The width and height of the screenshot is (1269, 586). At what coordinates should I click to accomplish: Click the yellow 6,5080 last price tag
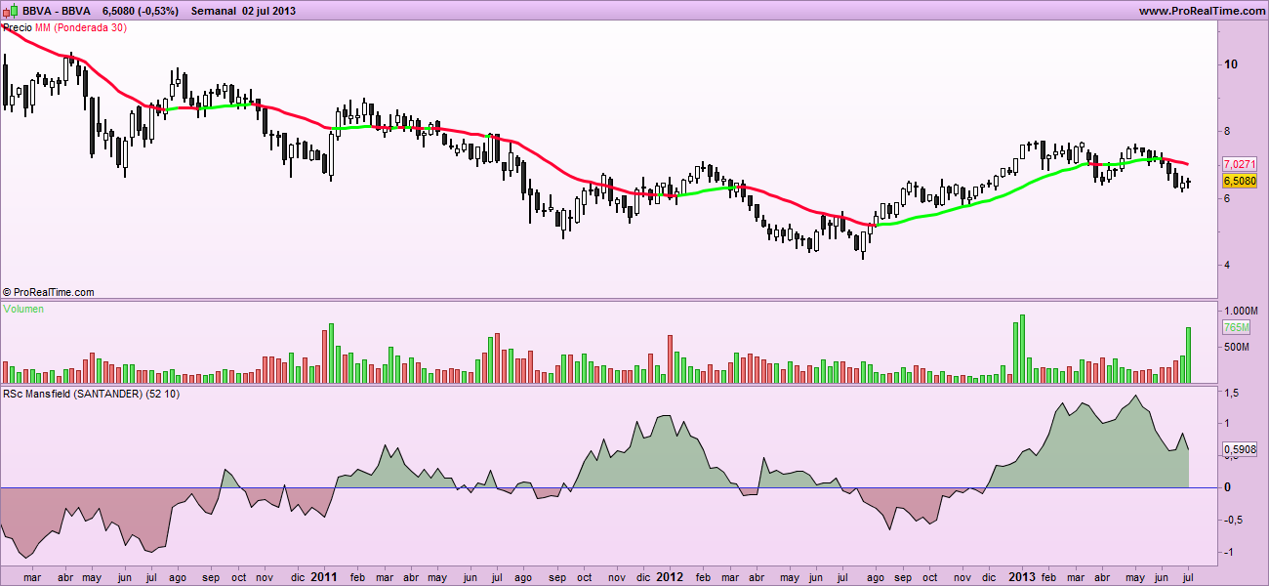click(1239, 181)
